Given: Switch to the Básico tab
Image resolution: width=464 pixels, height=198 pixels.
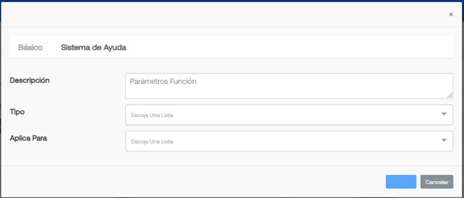Looking at the screenshot, I should 30,47.
